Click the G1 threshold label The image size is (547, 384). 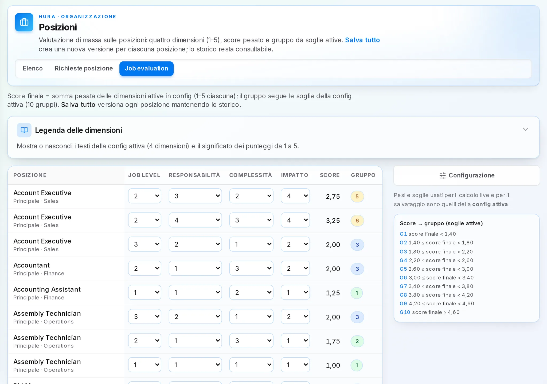coord(403,234)
